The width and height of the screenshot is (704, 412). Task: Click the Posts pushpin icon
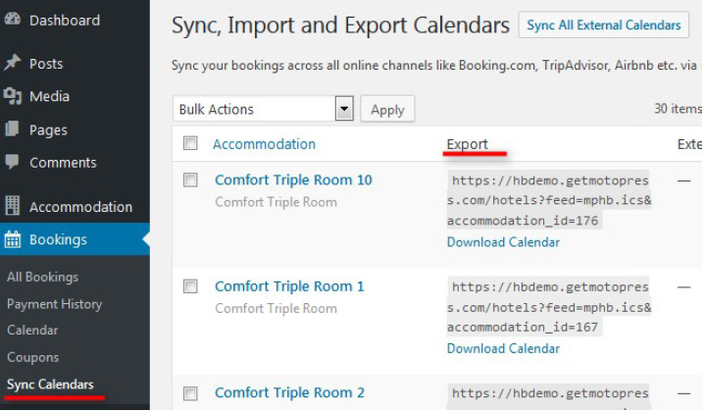12,63
